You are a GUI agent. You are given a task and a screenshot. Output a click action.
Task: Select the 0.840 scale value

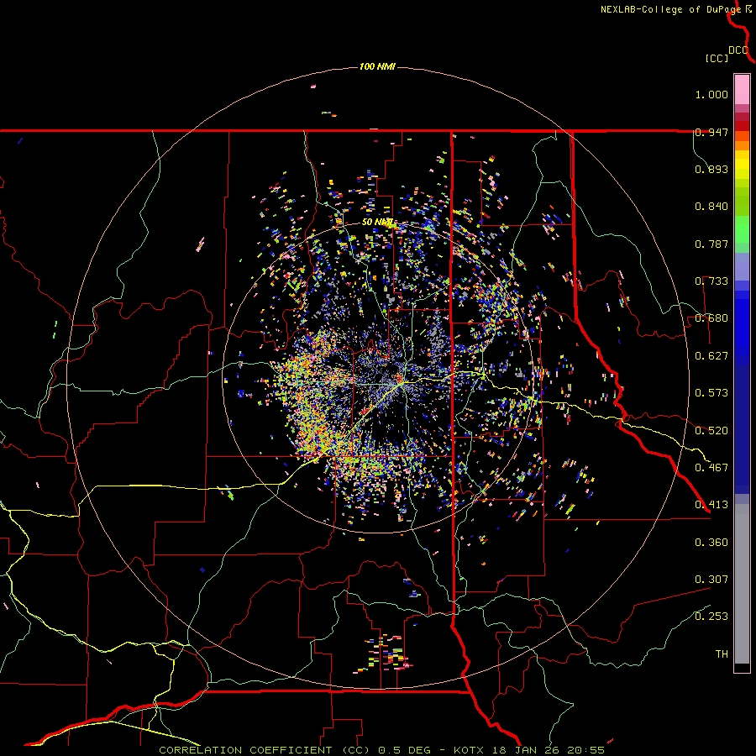click(711, 207)
